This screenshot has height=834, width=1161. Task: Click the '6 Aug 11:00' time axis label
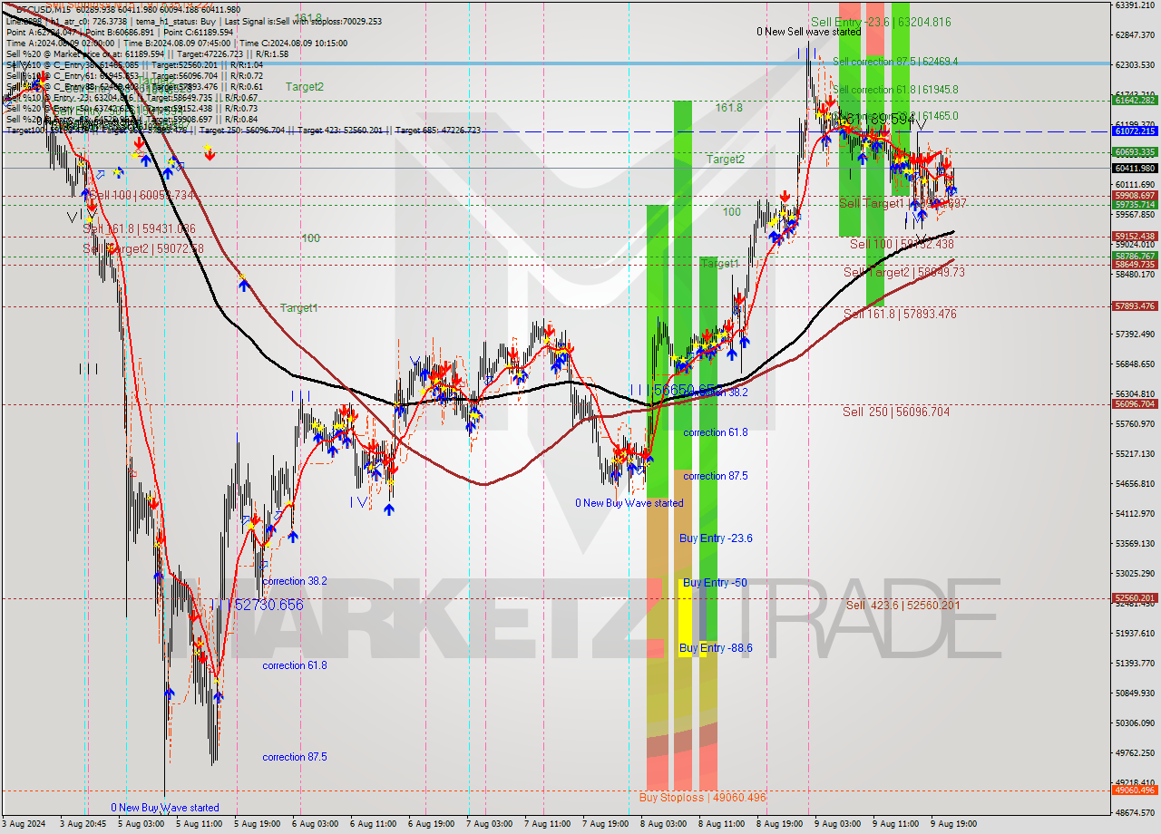pos(373,824)
